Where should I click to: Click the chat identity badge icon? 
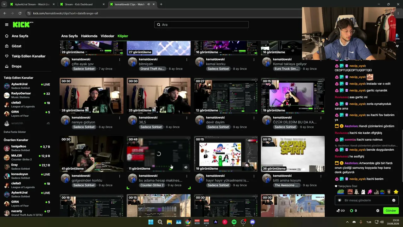pos(340,200)
